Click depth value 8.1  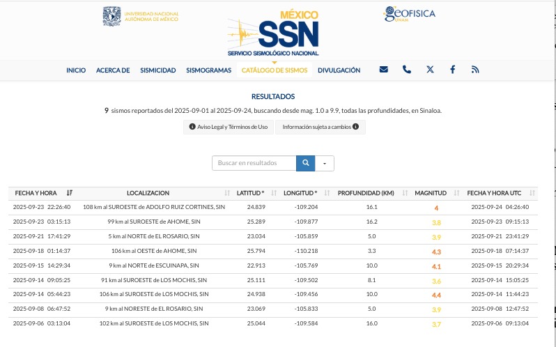tap(371, 280)
